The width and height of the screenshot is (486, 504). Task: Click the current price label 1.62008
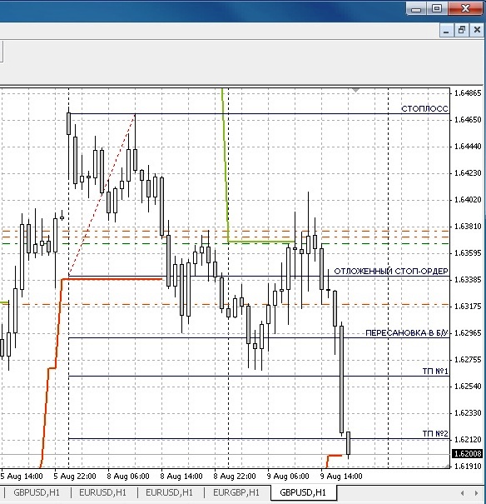[468, 453]
